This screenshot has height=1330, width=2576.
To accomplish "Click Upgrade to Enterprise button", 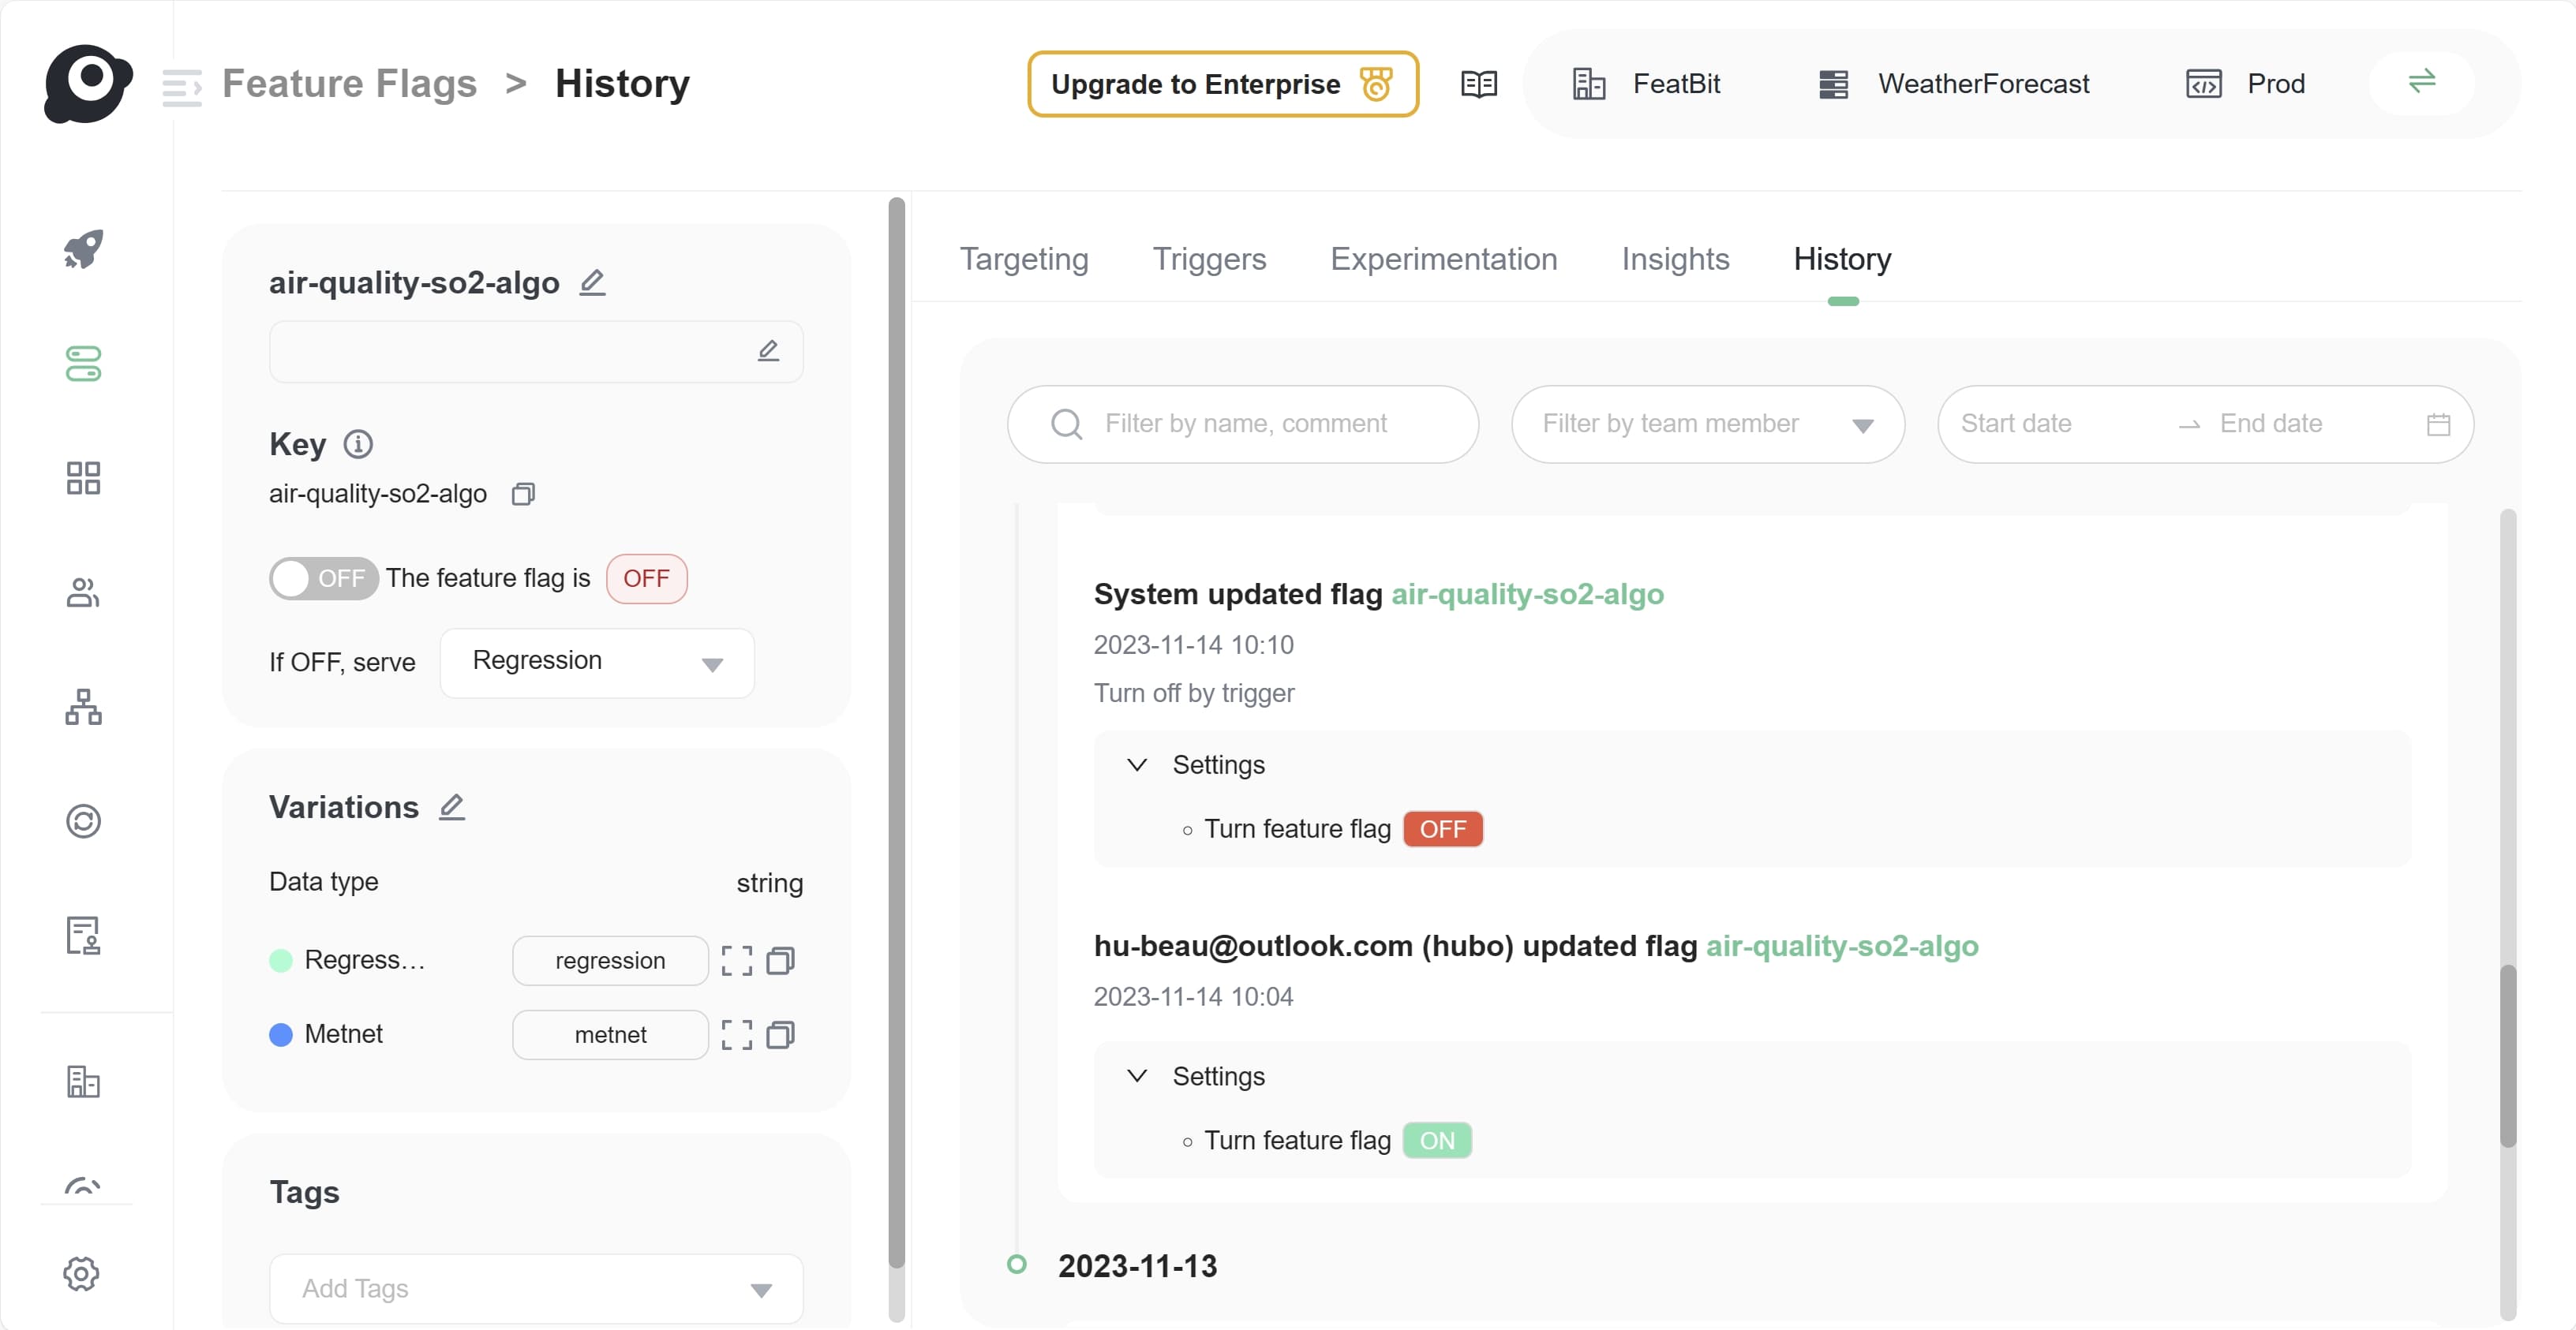I will point(1222,84).
